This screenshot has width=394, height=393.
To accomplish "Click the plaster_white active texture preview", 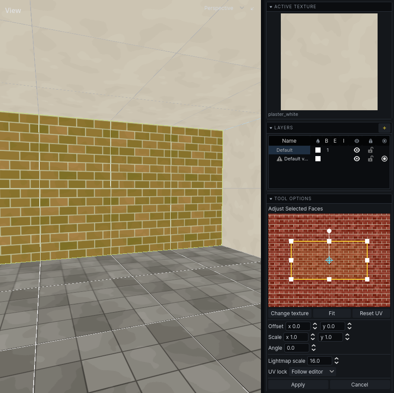I will coord(329,62).
